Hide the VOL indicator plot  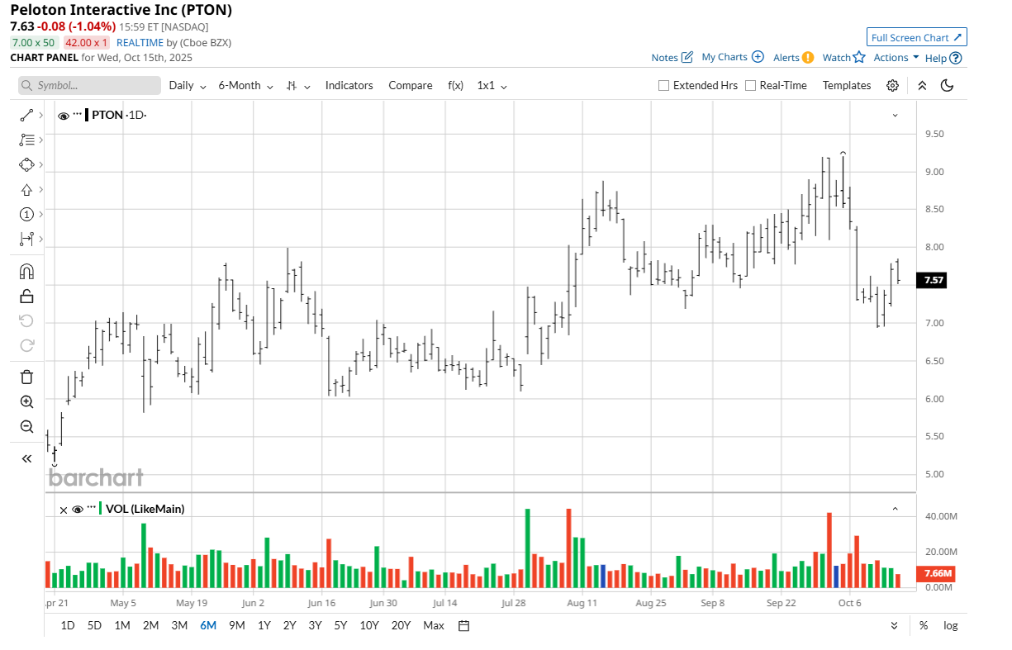pos(78,510)
